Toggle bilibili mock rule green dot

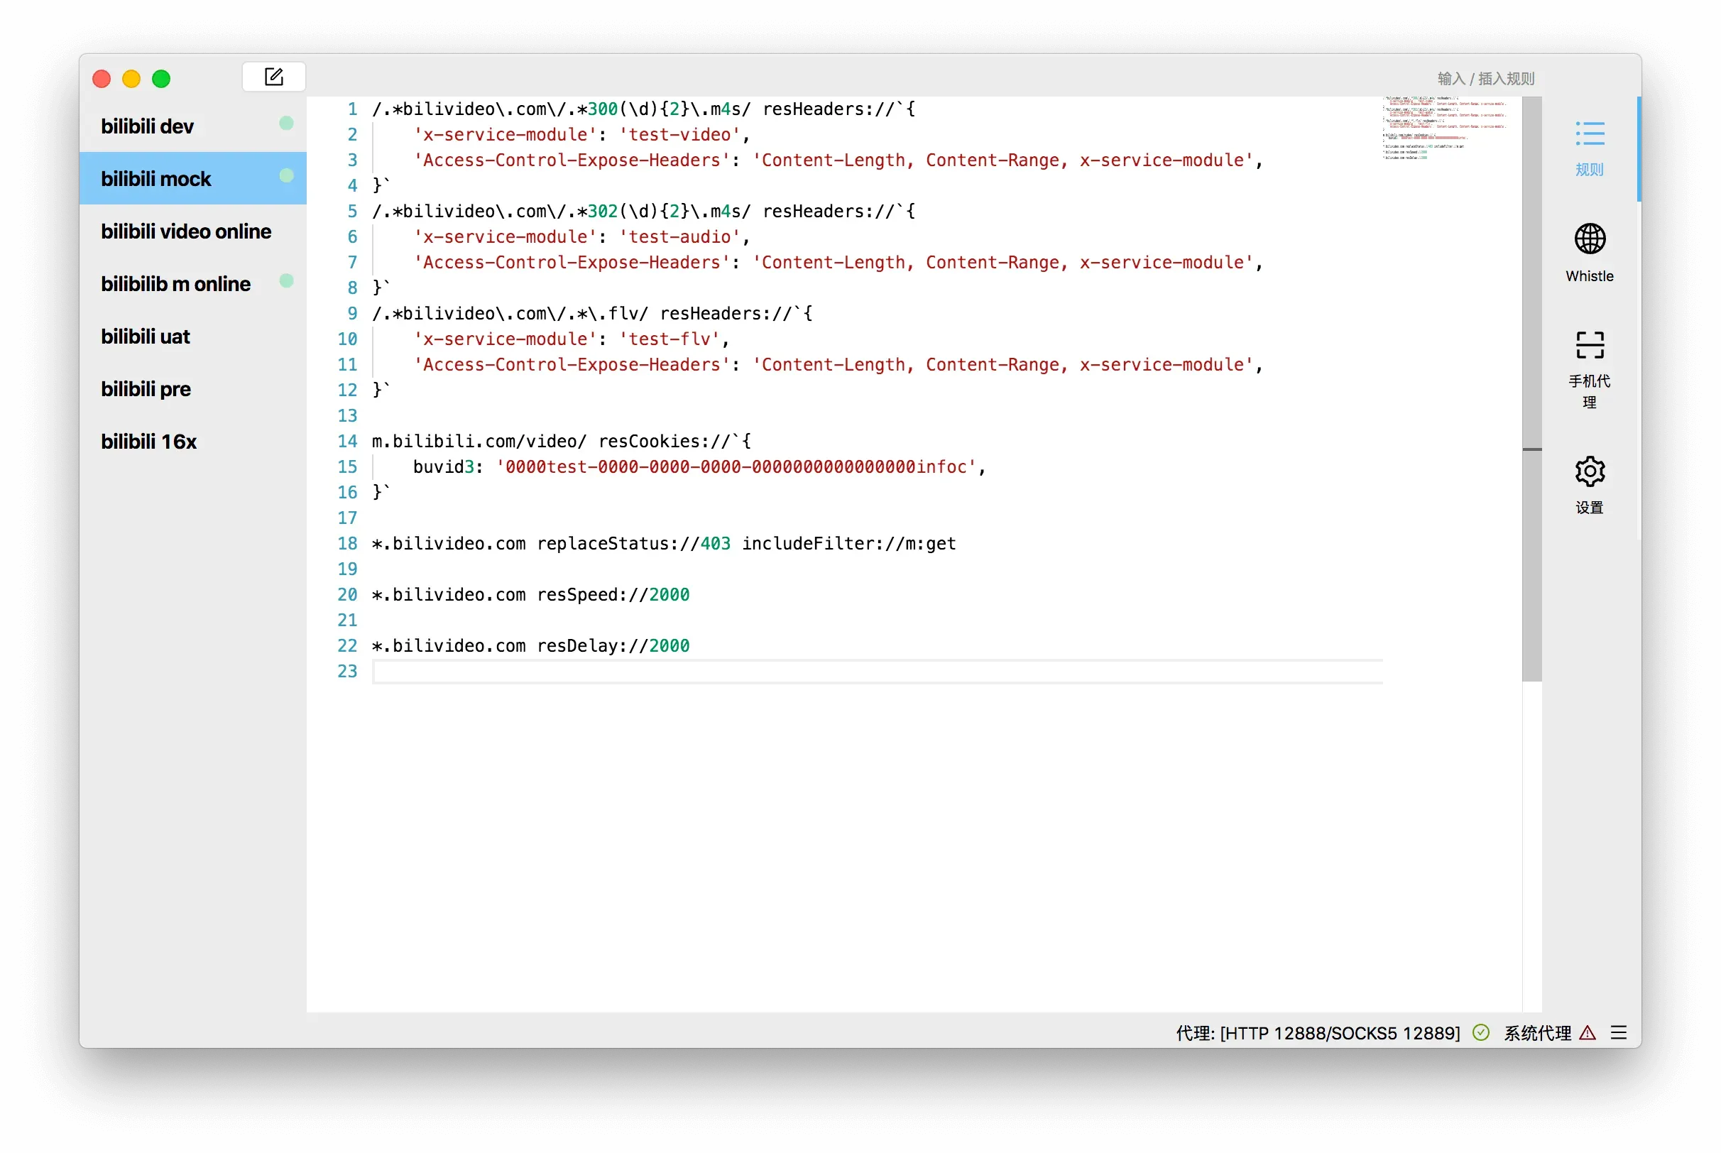(x=286, y=176)
